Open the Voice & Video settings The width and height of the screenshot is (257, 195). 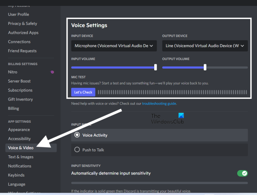21,148
